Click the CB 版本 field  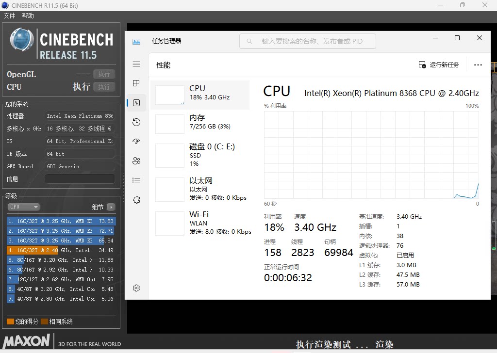(80, 154)
